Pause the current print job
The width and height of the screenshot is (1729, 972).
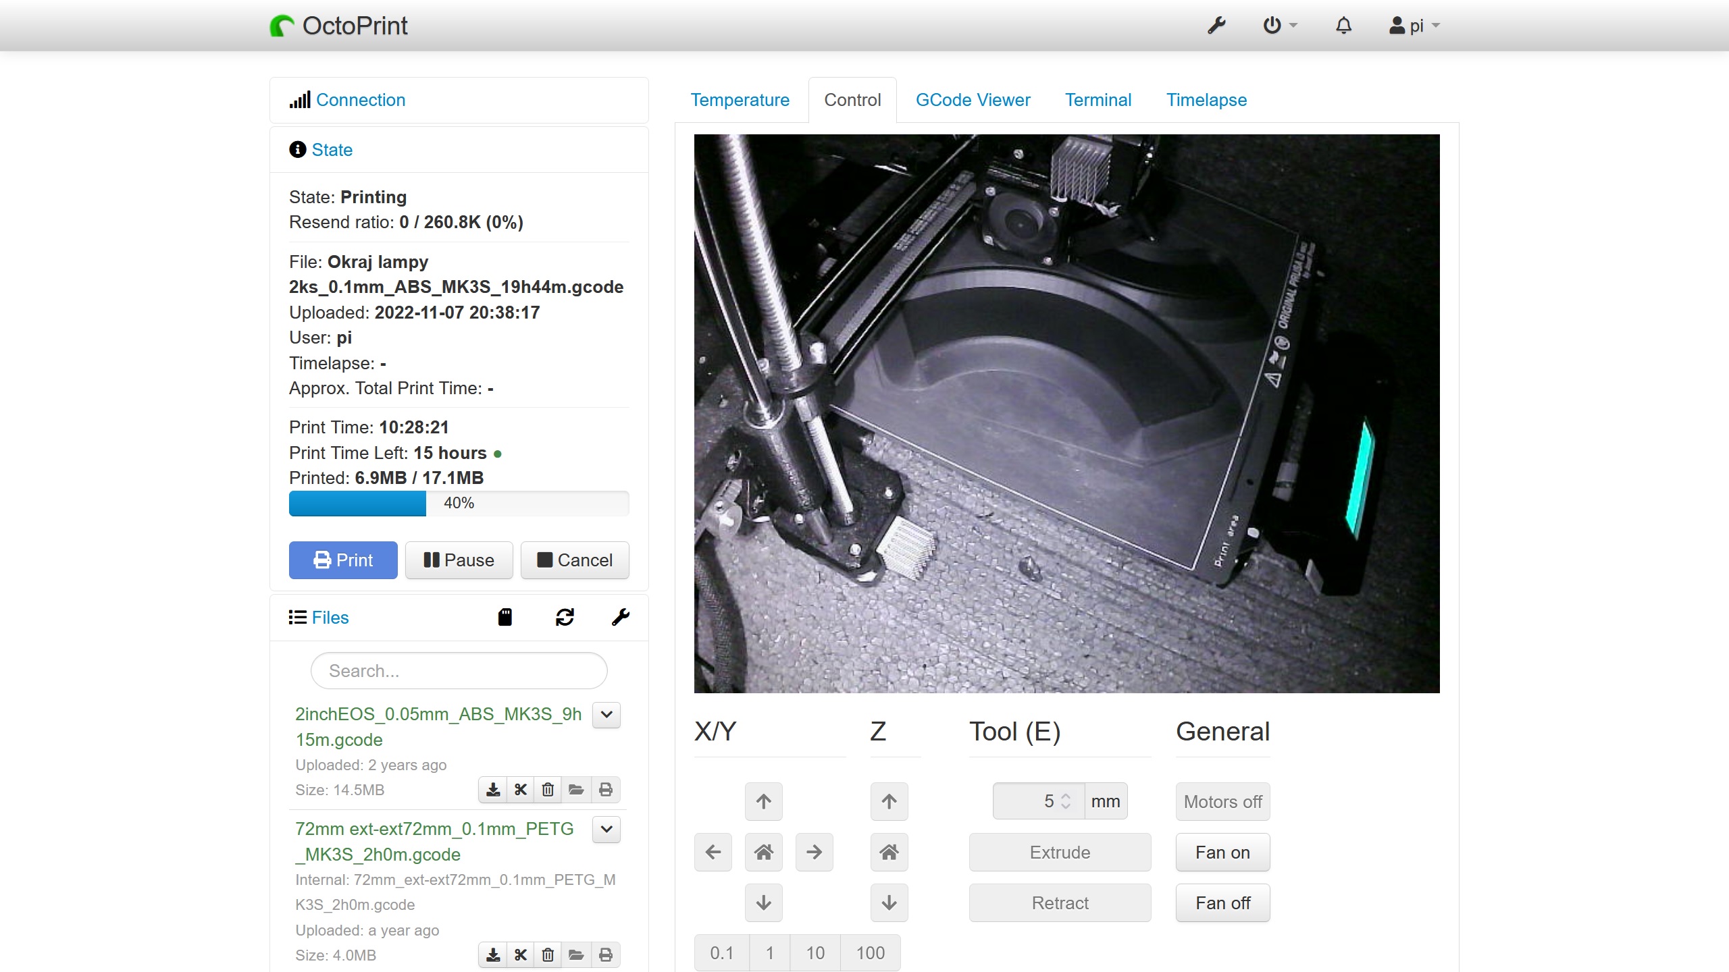coord(459,560)
